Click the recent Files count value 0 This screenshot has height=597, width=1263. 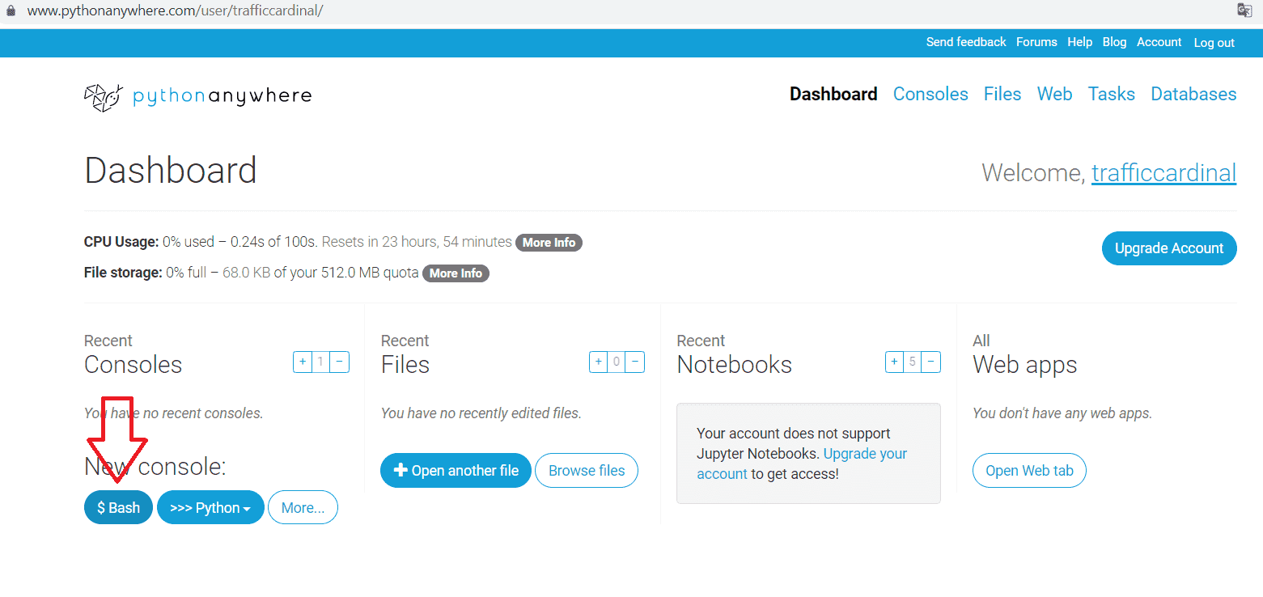[x=617, y=362]
